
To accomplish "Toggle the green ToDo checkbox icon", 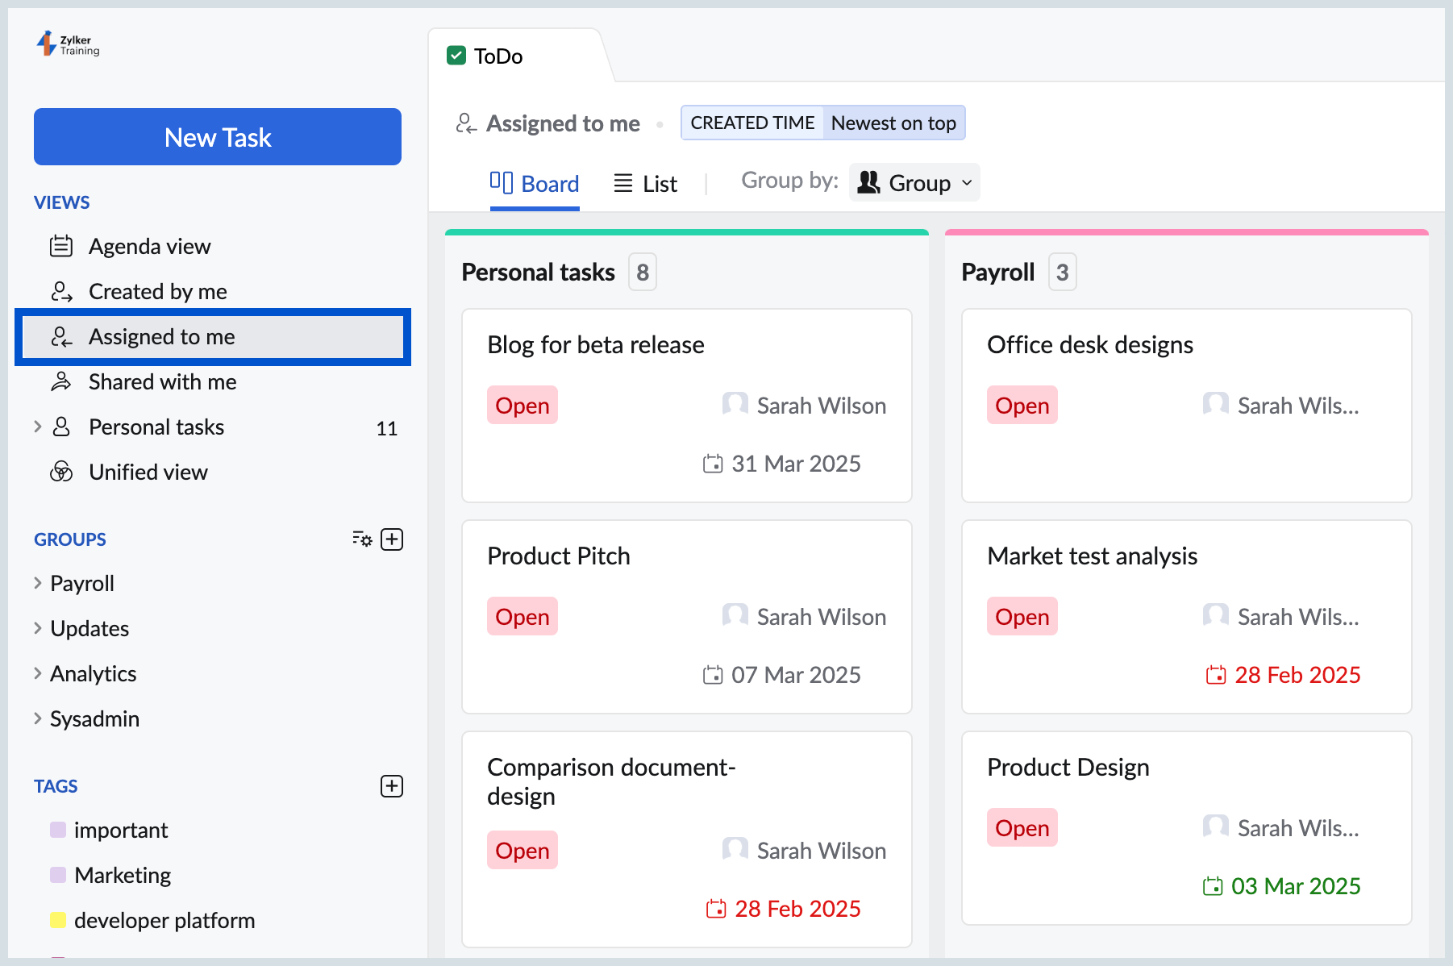I will coord(456,56).
